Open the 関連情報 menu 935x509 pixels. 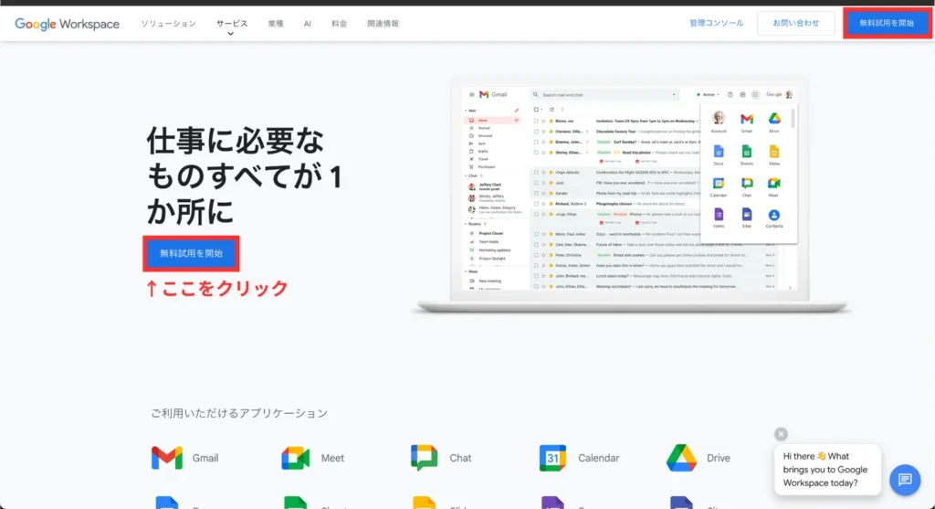383,24
